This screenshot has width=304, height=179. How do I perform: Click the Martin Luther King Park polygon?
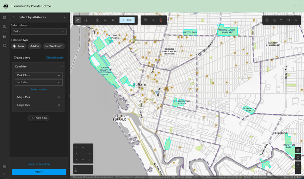(x=227, y=31)
